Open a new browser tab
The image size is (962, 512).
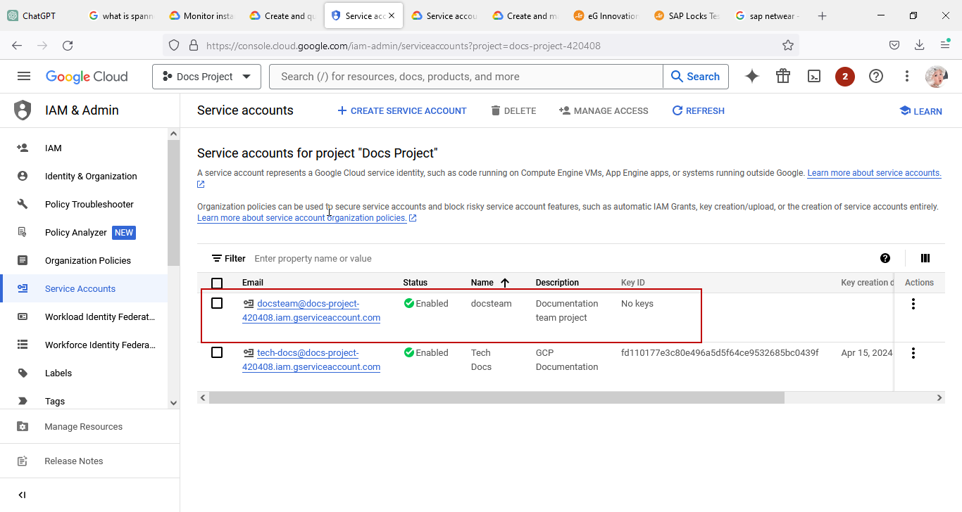pos(822,16)
